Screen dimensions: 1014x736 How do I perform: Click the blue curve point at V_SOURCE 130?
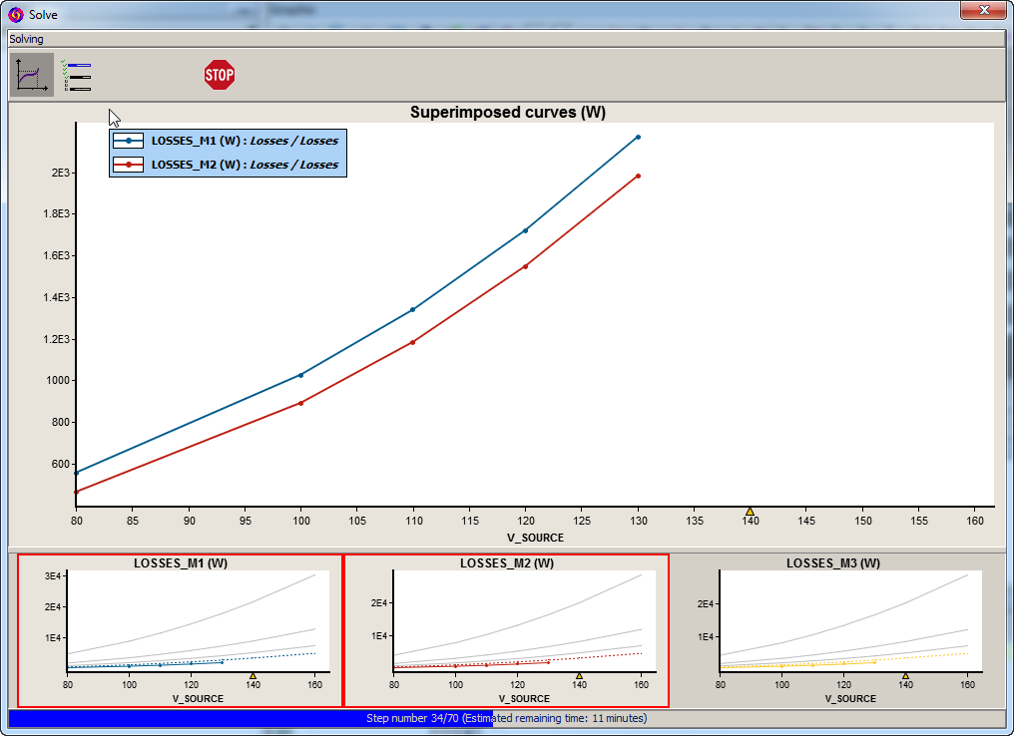coord(638,137)
